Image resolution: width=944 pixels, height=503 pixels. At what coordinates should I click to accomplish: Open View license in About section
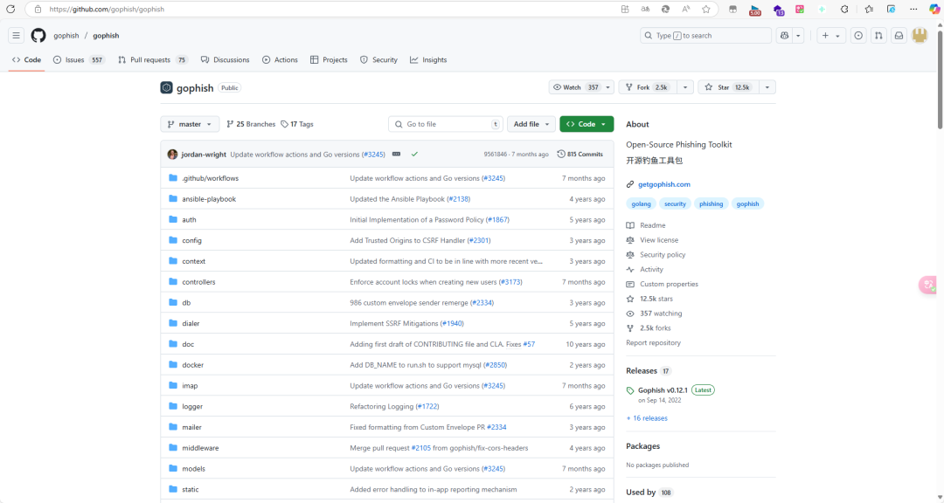[659, 240]
